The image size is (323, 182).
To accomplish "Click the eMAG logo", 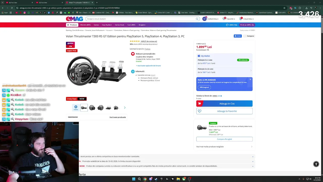I will tap(74, 19).
